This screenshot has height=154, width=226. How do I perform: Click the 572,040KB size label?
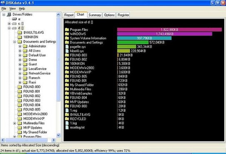pyautogui.click(x=157, y=42)
